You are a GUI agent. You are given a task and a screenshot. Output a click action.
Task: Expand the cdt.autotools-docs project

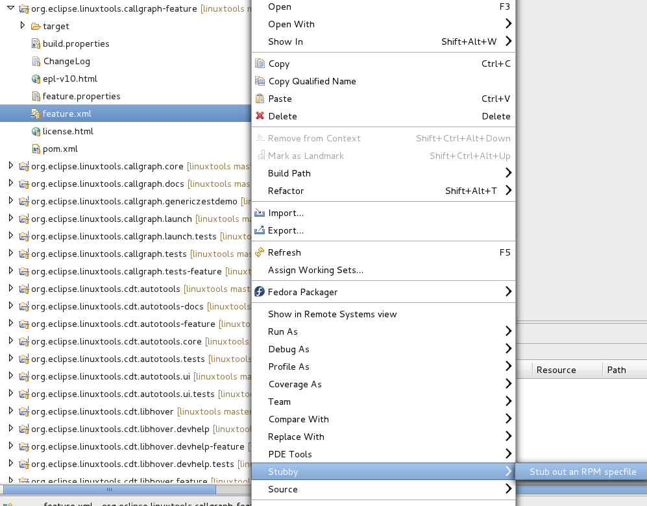tap(11, 306)
